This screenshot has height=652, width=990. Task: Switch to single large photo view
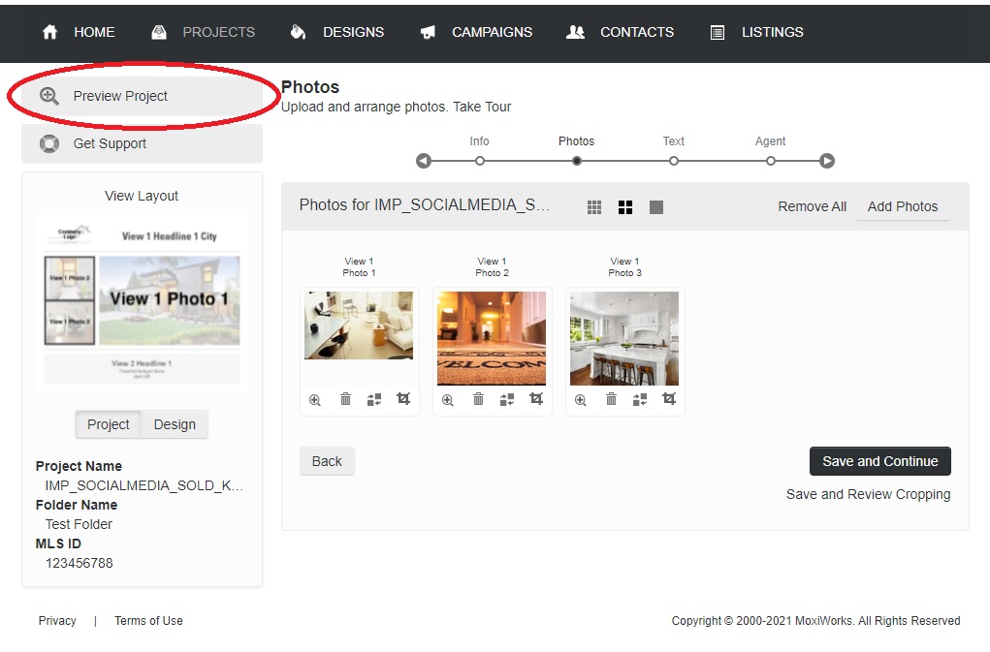click(656, 207)
